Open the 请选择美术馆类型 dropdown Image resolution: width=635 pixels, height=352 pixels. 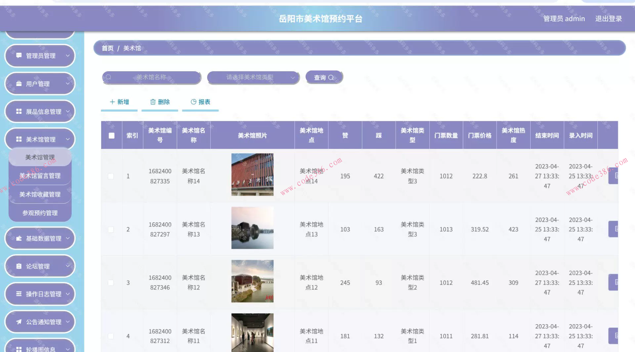click(253, 77)
